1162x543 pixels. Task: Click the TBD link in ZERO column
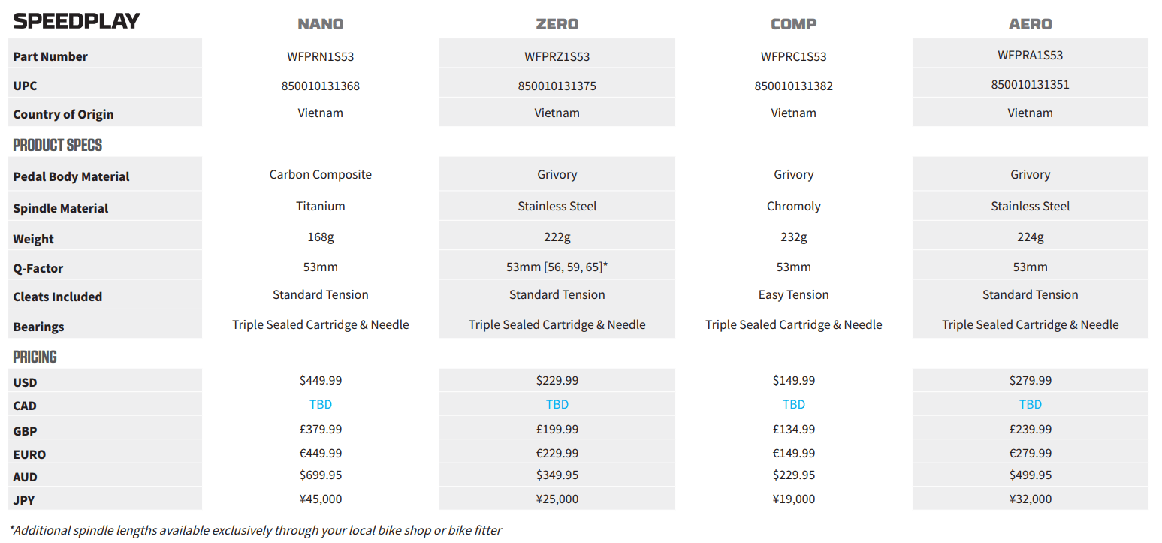point(557,404)
